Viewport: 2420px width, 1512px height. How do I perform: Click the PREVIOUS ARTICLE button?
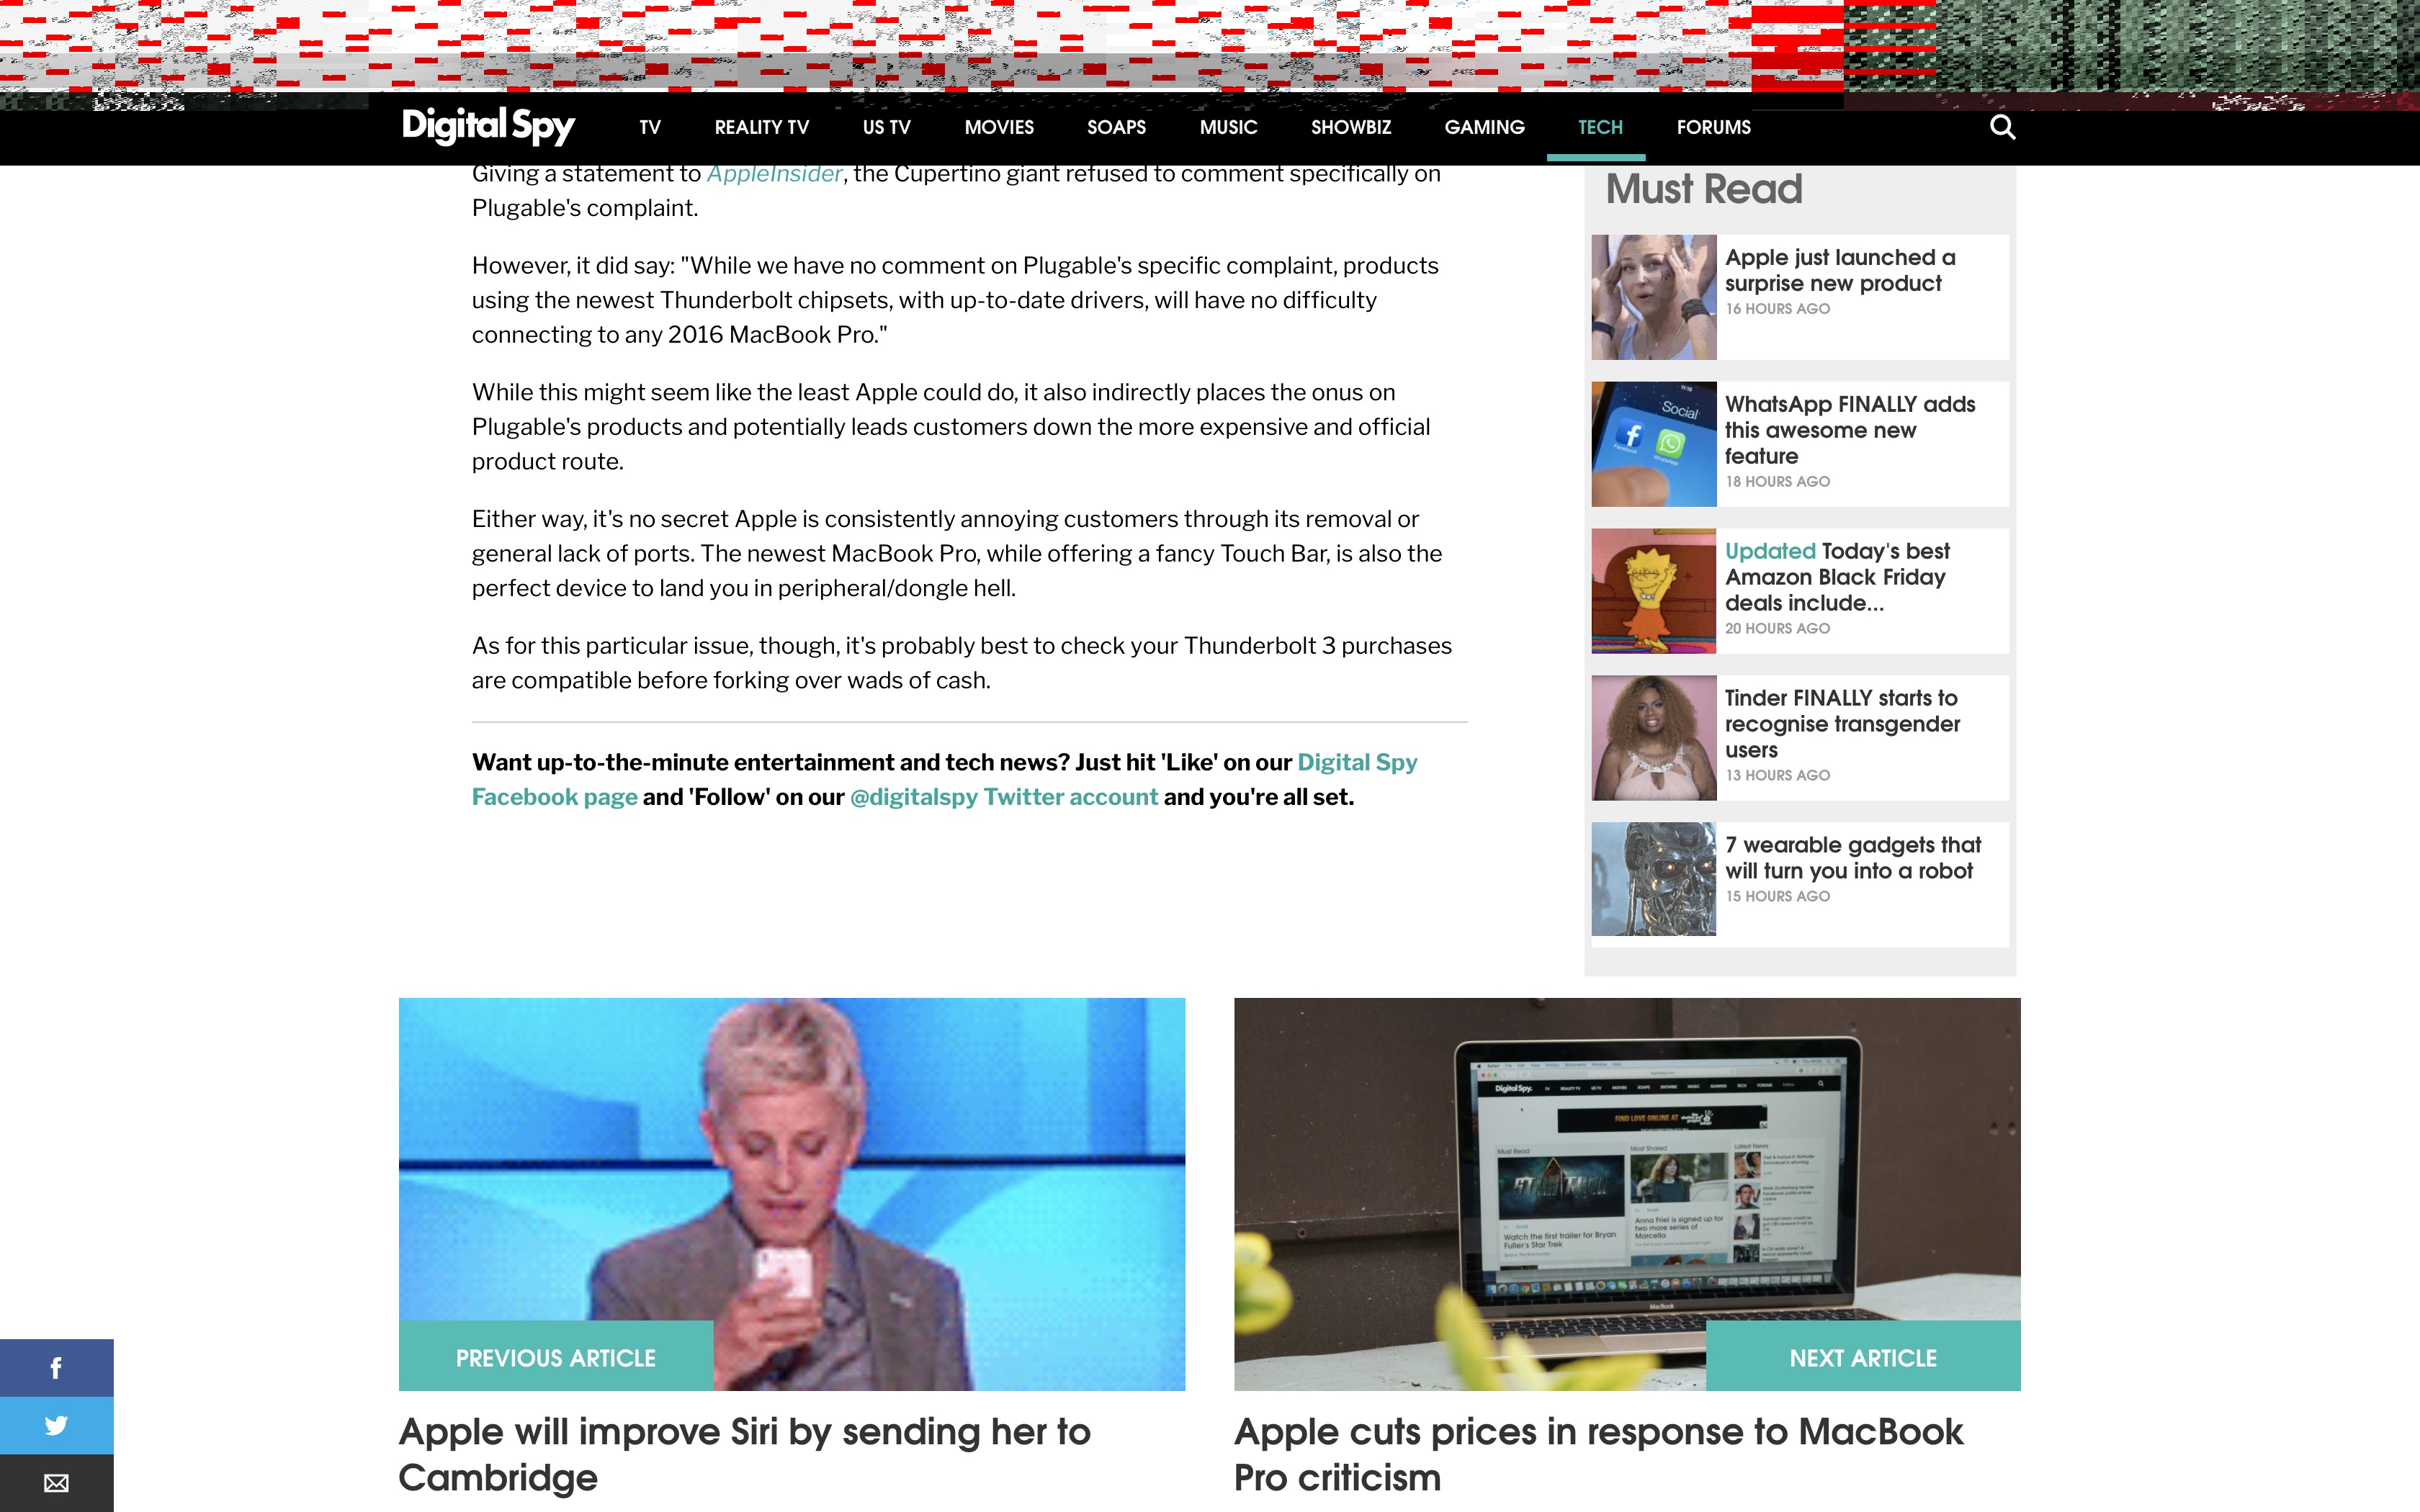tap(555, 1357)
